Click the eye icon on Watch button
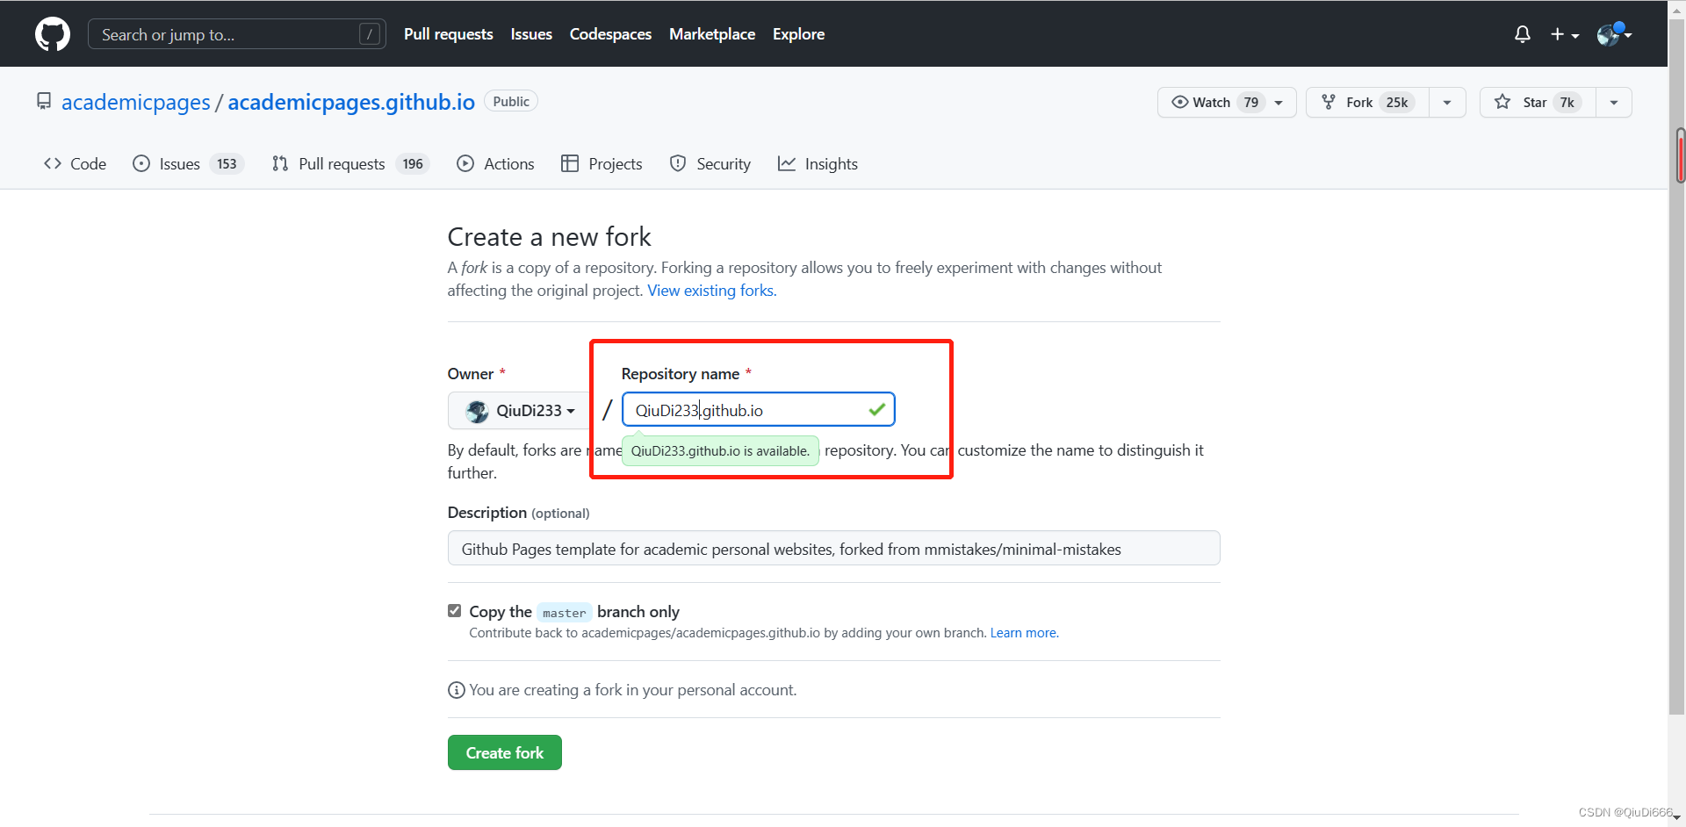This screenshot has height=827, width=1686. (x=1180, y=103)
